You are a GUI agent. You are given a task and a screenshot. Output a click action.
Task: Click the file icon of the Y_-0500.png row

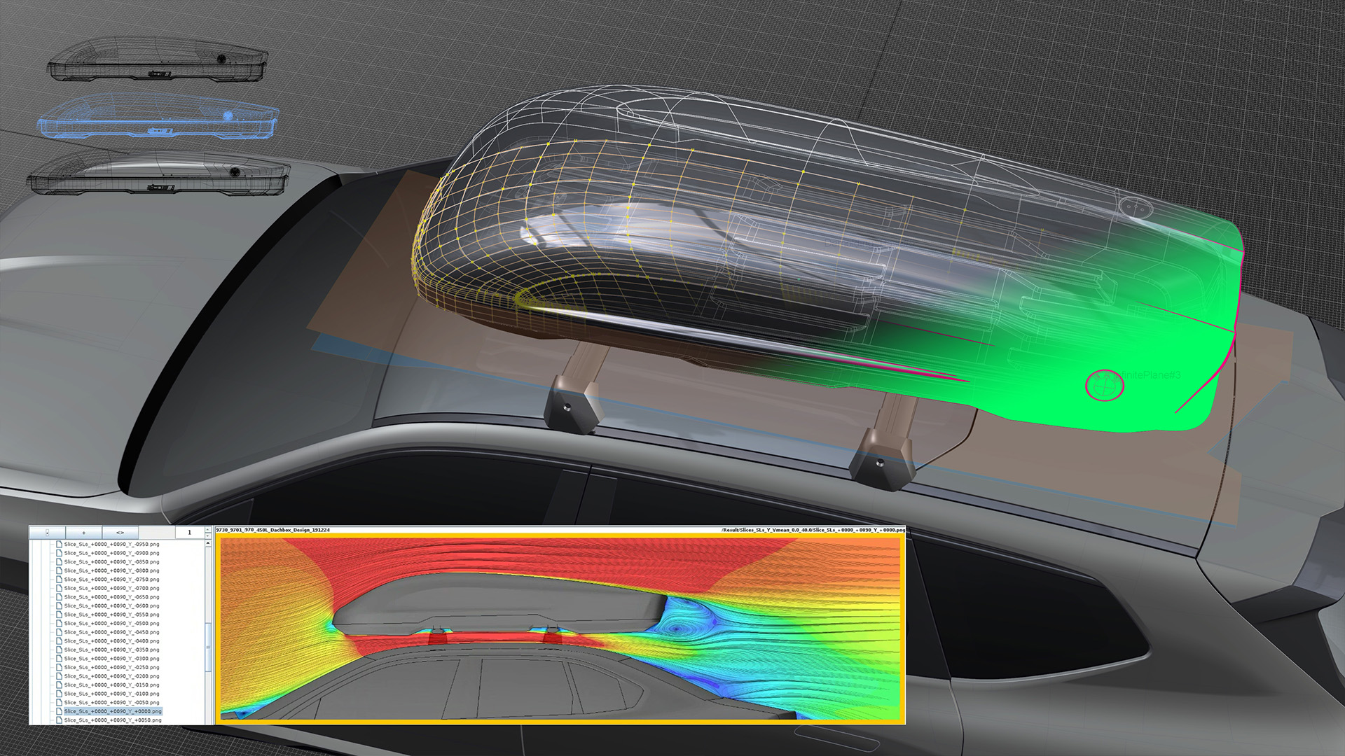coord(59,623)
